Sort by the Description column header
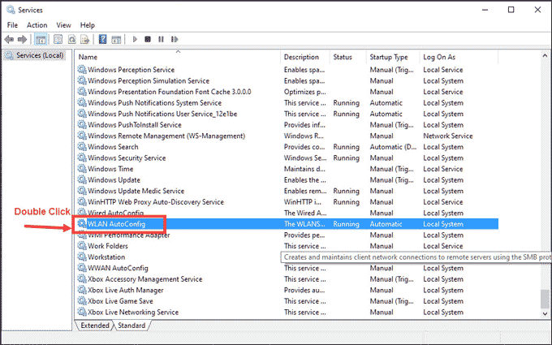552x345 pixels. [305, 57]
